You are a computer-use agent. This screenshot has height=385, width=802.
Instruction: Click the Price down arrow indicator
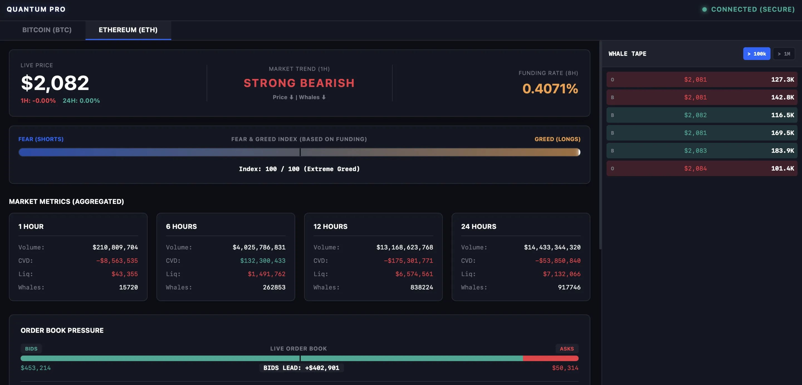point(291,97)
